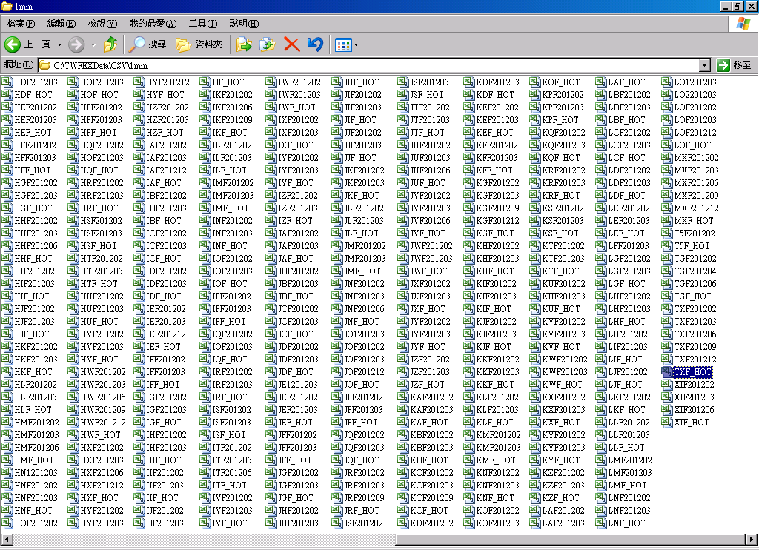Click file name IEF201212

pos(166,334)
